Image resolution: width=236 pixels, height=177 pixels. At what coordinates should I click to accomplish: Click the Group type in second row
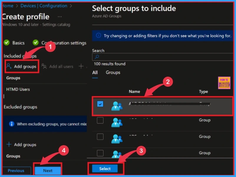205,120
